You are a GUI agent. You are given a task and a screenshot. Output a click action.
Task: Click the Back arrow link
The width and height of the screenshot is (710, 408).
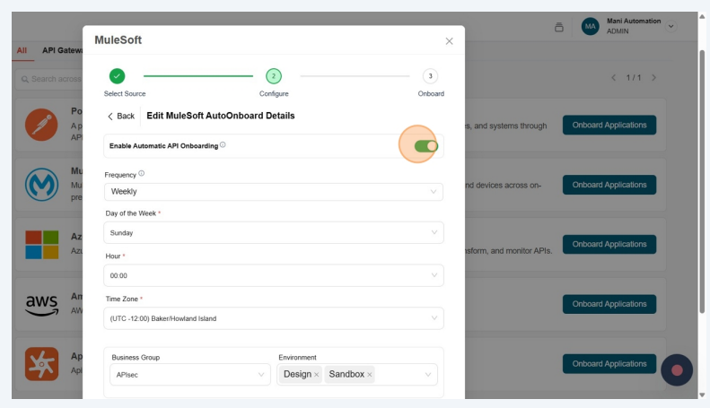(120, 117)
